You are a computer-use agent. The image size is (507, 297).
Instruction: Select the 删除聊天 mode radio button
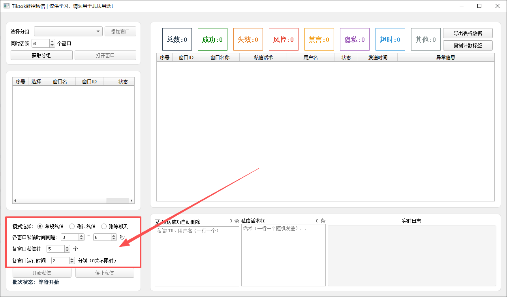pyautogui.click(x=104, y=226)
